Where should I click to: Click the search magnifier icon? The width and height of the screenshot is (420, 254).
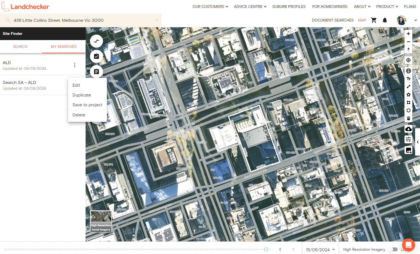[x=8, y=20]
